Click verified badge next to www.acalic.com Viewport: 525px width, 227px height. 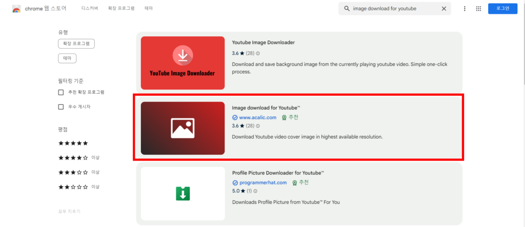(235, 118)
